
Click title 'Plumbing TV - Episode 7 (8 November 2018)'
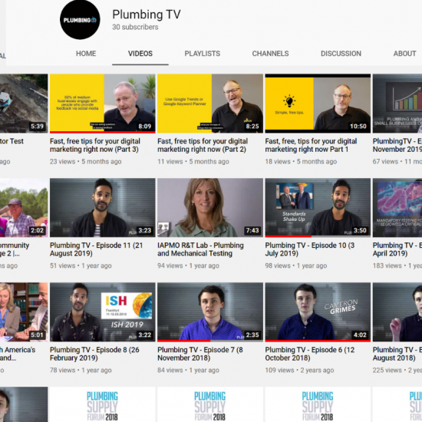[x=200, y=354]
